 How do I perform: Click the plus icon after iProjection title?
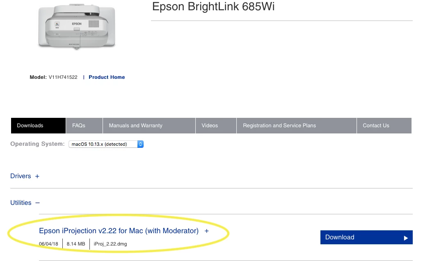[x=207, y=231]
